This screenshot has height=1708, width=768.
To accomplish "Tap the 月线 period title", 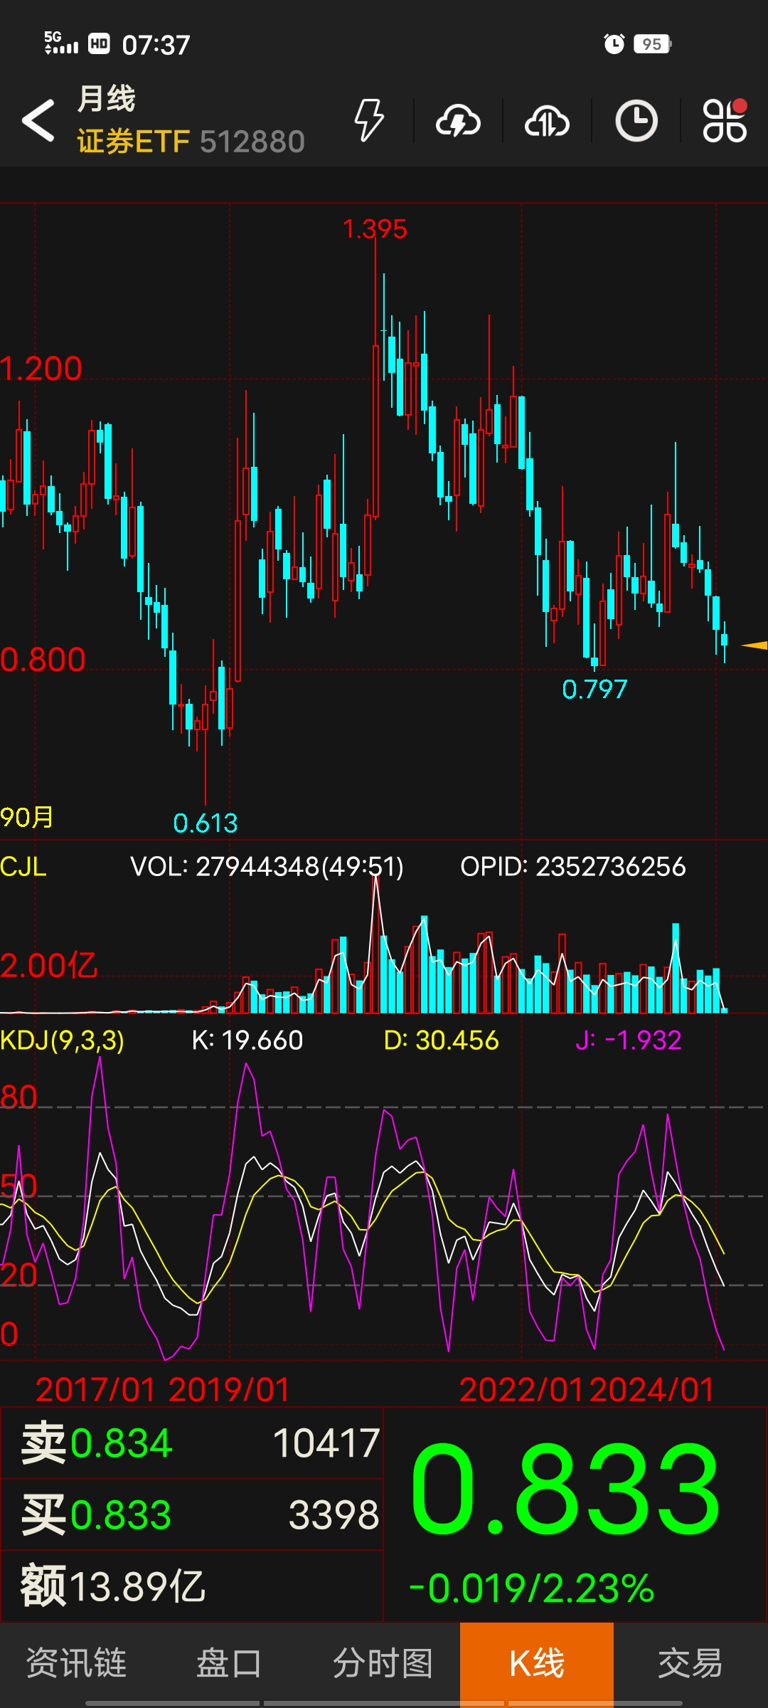I will [x=107, y=98].
